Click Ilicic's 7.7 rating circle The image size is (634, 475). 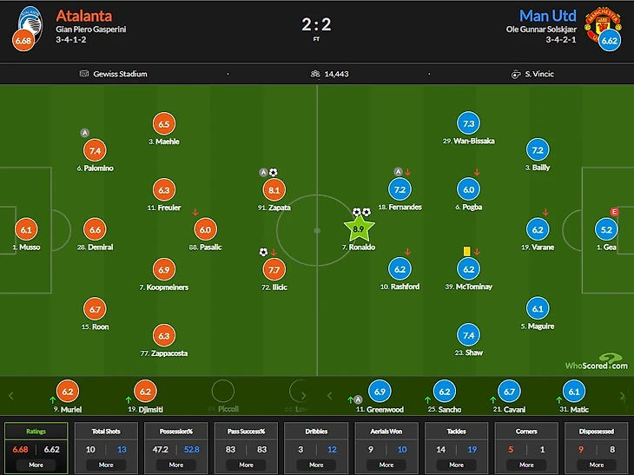[274, 269]
